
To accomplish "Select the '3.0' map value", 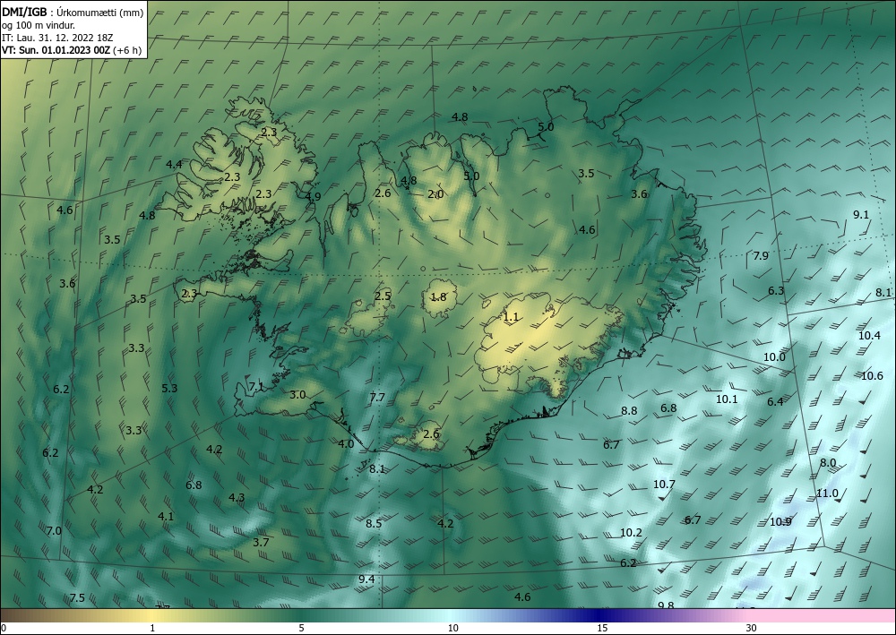I will pos(297,395).
